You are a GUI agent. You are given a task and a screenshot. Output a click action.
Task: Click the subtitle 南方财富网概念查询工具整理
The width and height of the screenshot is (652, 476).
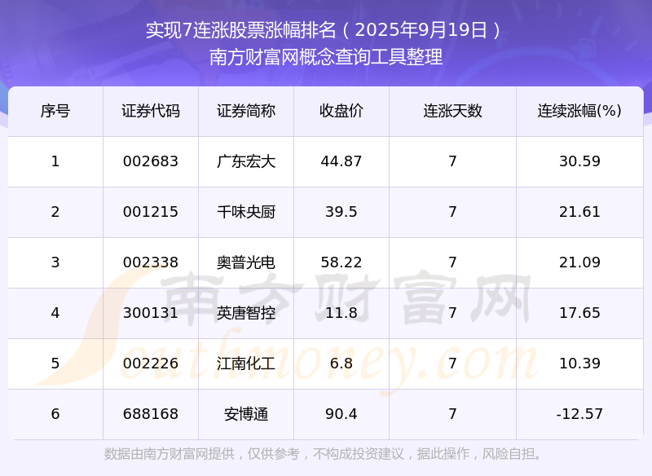[326, 57]
